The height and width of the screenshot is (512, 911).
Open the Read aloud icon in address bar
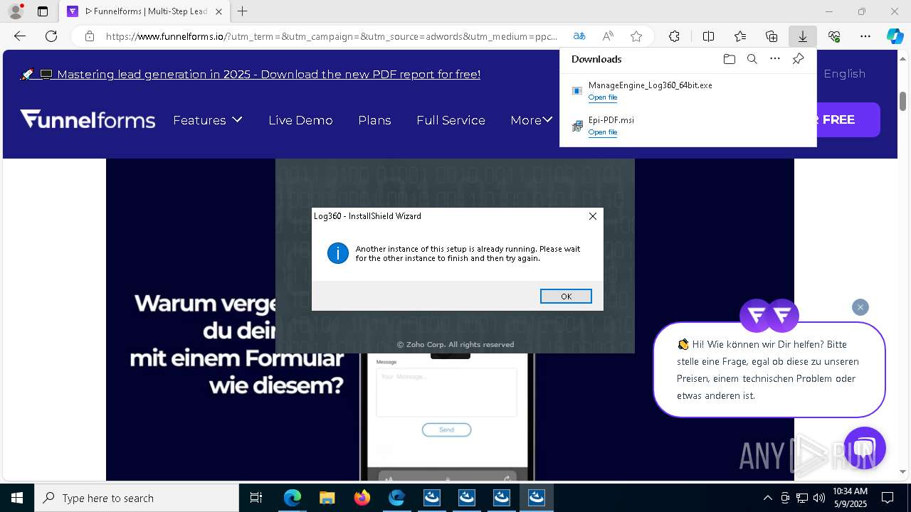tap(608, 36)
